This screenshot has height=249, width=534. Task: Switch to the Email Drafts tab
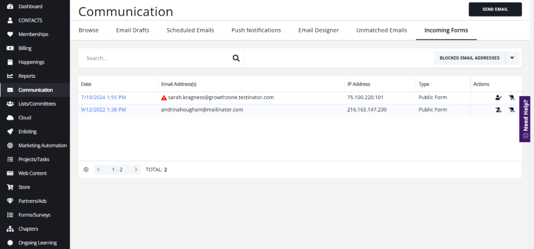tap(132, 30)
